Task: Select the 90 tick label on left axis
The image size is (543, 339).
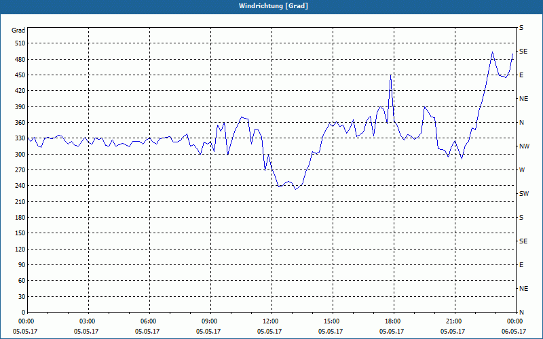Action: coord(22,265)
